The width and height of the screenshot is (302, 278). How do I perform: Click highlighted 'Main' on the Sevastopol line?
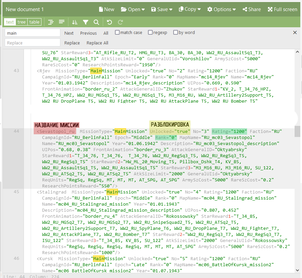tap(120, 132)
